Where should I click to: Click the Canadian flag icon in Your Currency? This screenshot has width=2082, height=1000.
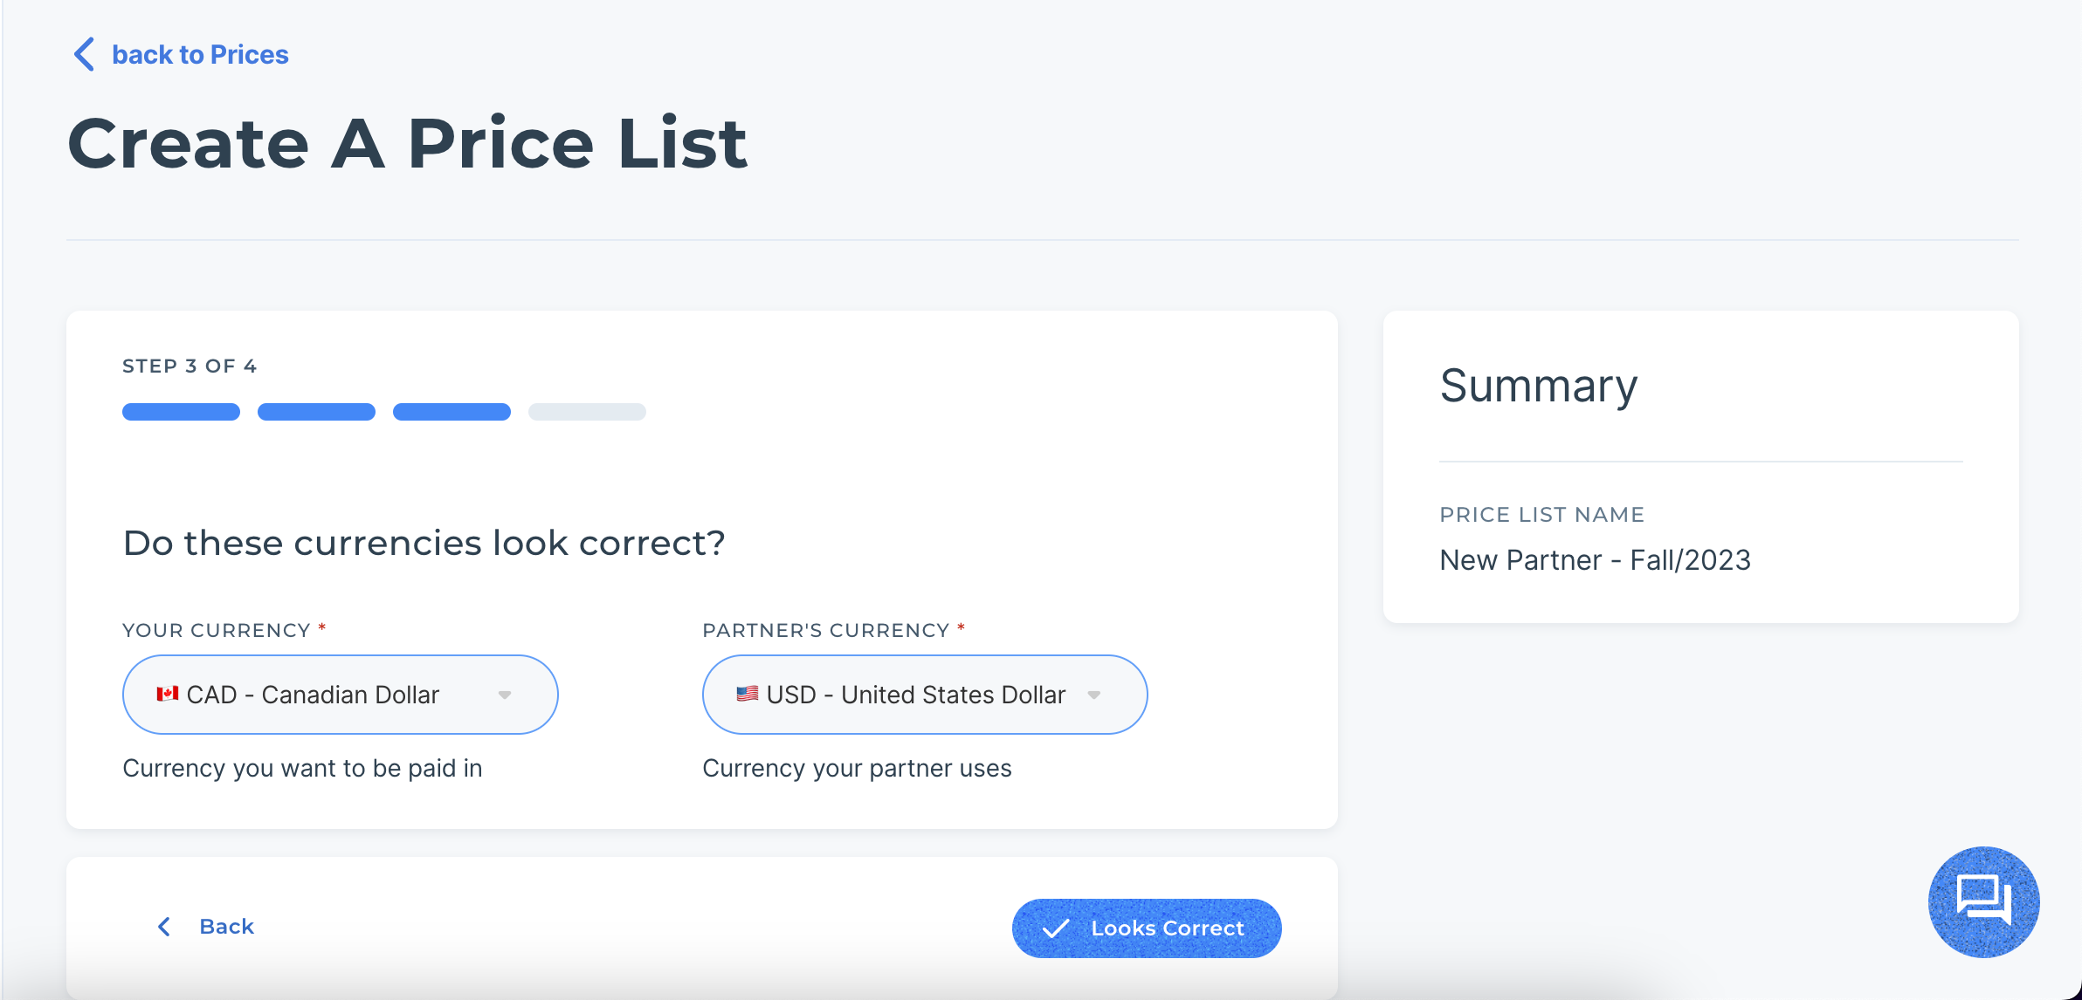tap(167, 695)
